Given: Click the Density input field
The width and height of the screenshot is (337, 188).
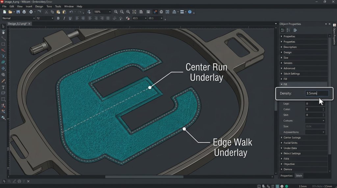Looking at the screenshot, I should point(317,93).
